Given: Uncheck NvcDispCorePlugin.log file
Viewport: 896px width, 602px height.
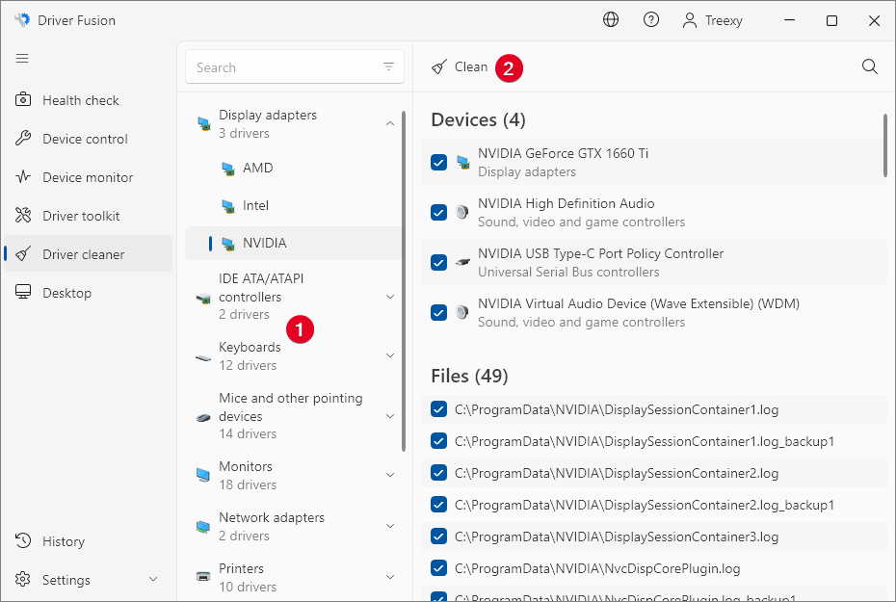Looking at the screenshot, I should [439, 568].
